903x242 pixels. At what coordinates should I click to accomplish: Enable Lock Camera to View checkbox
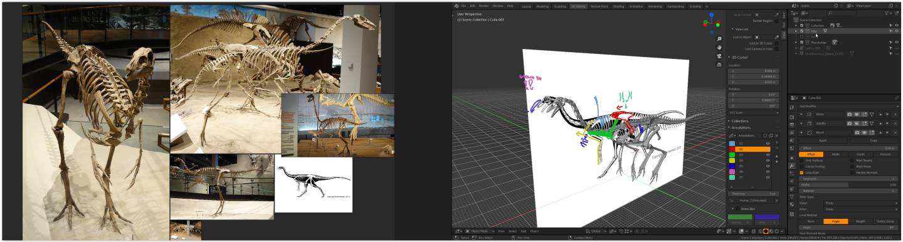[x=776, y=49]
